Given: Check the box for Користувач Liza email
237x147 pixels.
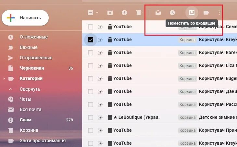Looking at the screenshot, I should coord(91,66).
